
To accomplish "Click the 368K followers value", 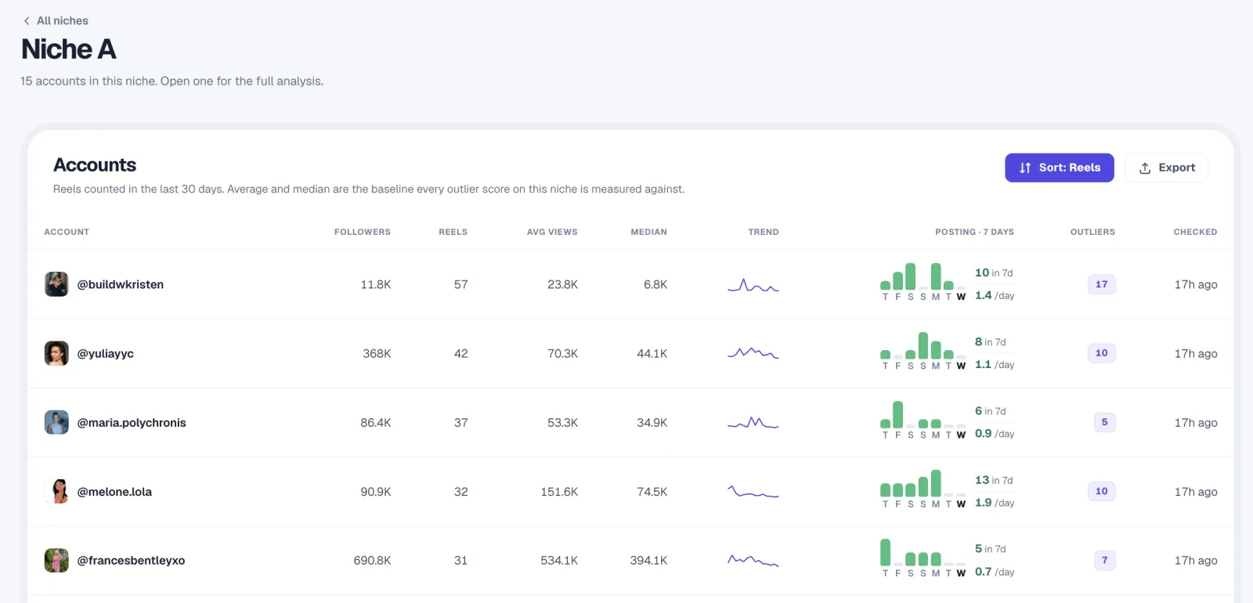I will click(x=377, y=354).
